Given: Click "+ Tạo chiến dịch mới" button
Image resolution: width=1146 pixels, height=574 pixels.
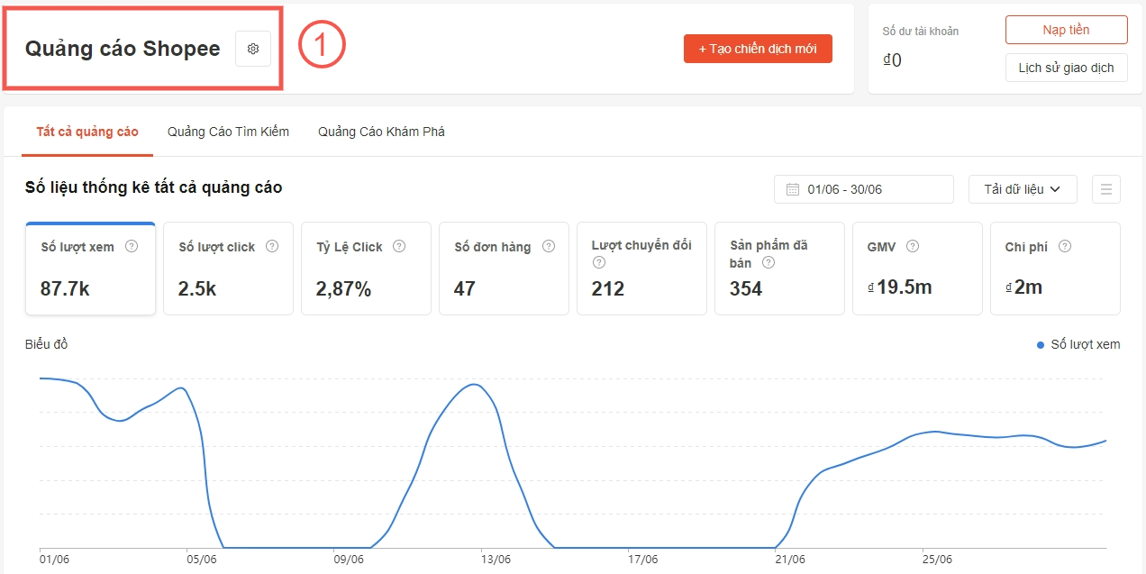Looking at the screenshot, I should pos(758,48).
